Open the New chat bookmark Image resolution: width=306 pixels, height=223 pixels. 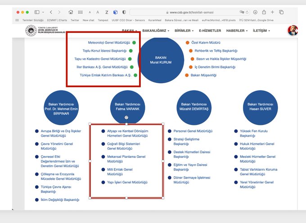pos(88,20)
